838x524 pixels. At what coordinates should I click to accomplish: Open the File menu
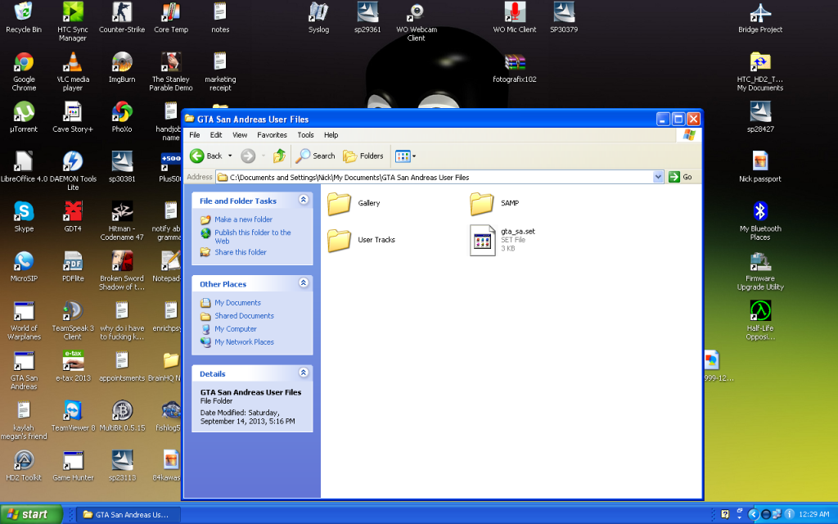[x=195, y=135]
